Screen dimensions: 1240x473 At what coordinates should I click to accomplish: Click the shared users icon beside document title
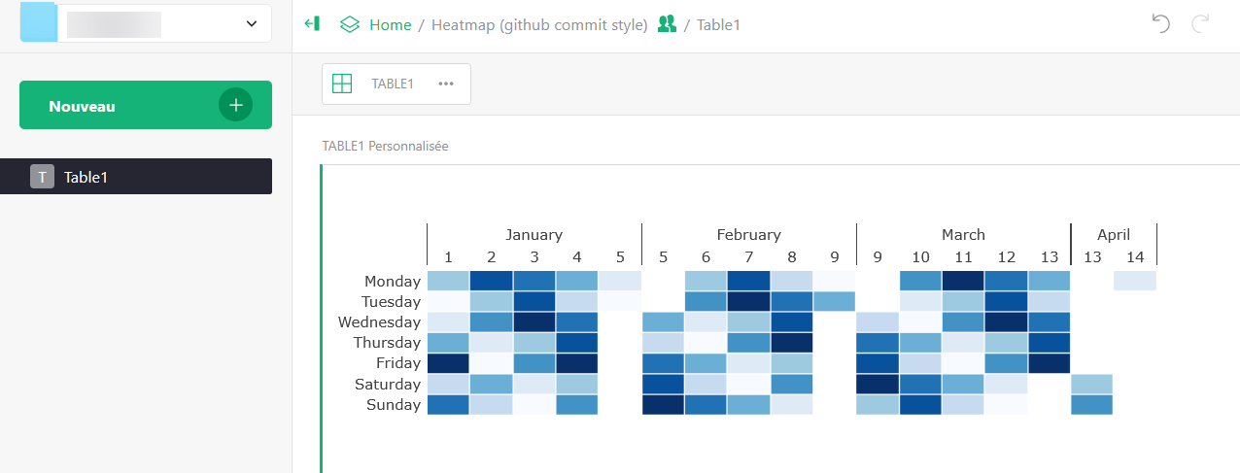[667, 24]
